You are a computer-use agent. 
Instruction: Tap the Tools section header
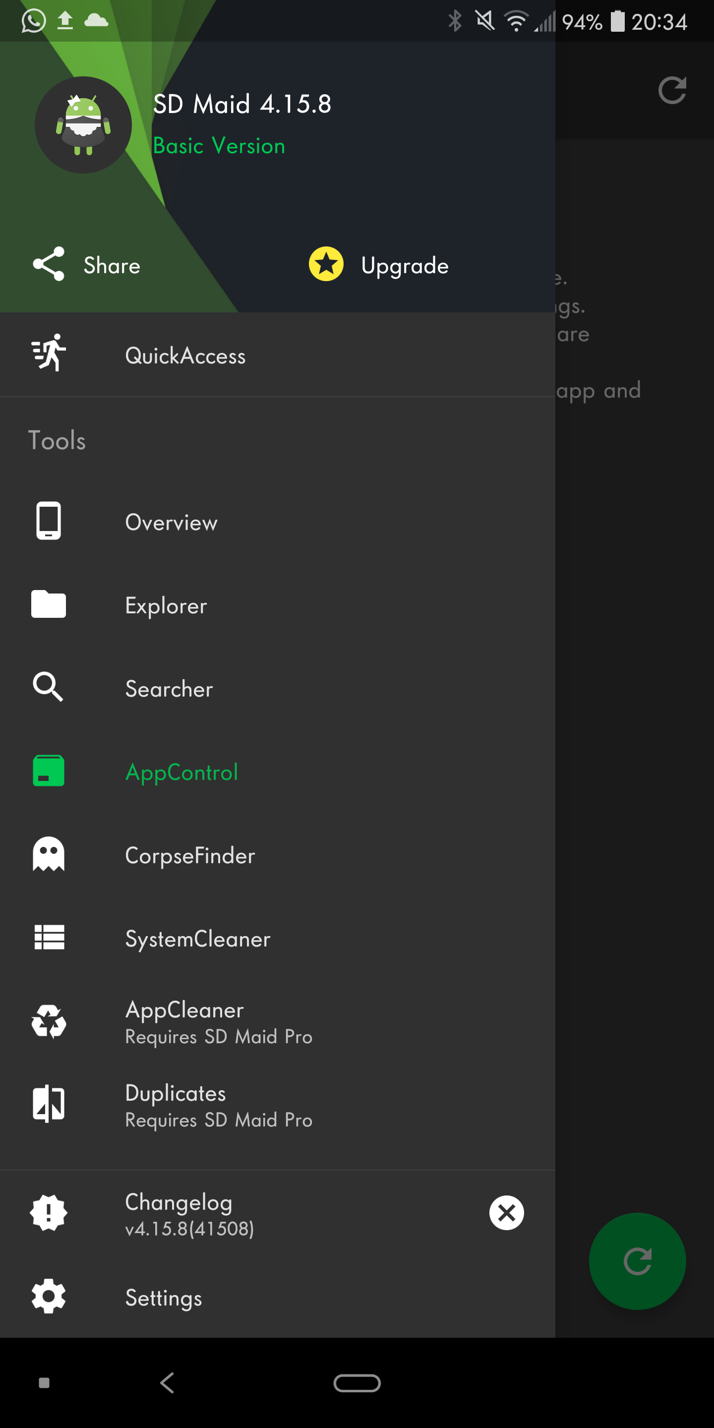coord(57,441)
